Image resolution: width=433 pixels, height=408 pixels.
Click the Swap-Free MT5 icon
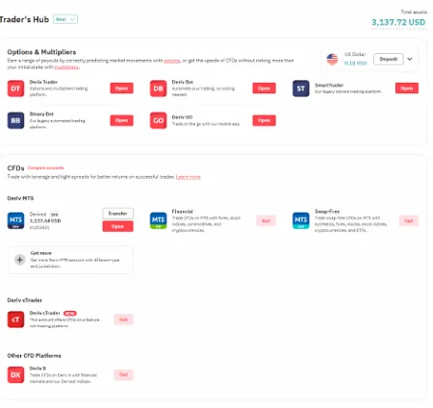(300, 220)
